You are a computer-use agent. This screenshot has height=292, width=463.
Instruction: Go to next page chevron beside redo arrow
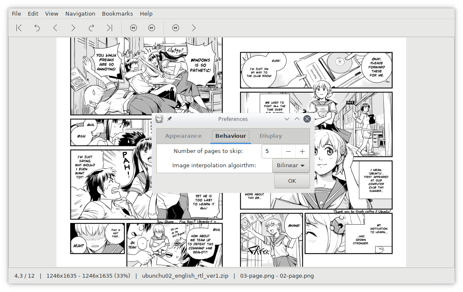tap(73, 28)
